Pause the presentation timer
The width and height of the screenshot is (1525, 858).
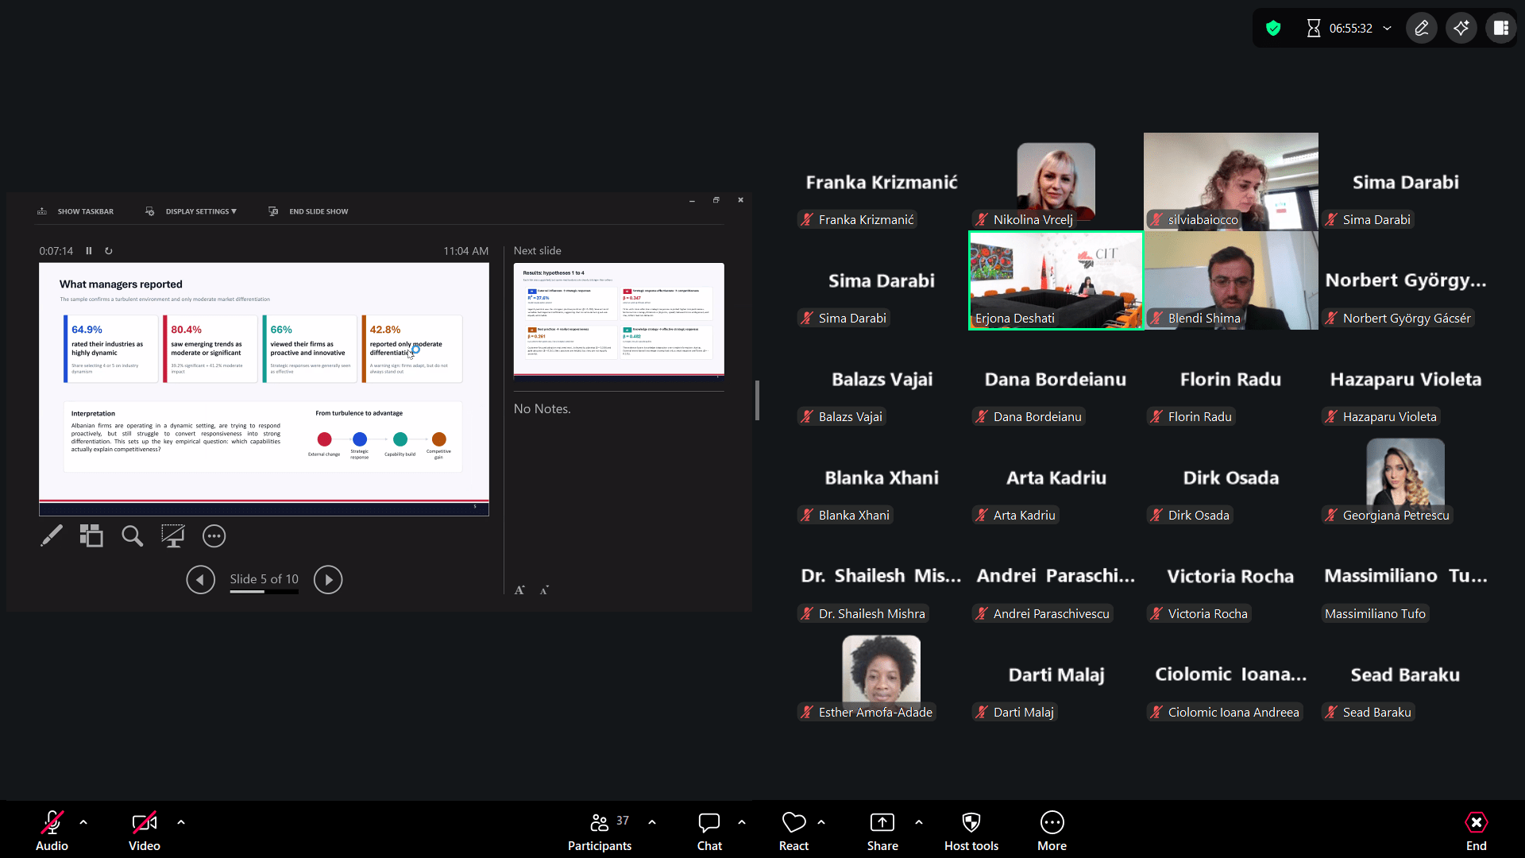89,251
